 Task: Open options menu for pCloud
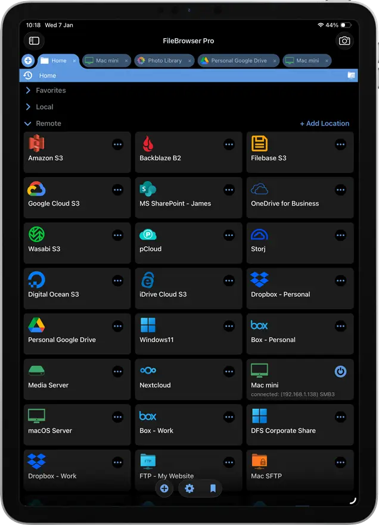click(x=229, y=235)
